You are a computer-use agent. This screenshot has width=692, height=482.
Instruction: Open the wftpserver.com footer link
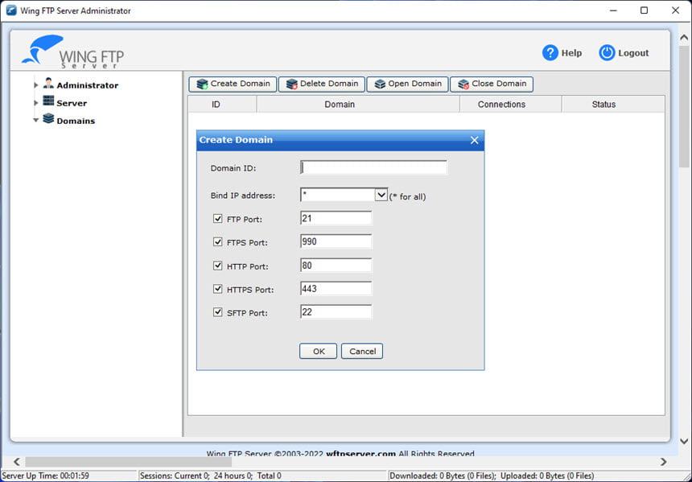point(360,453)
